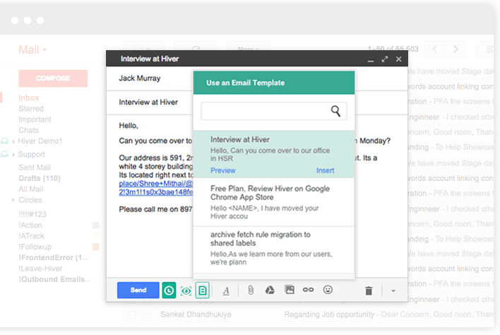Viewport: 500px width, 335px height.
Task: Open the All Mail folder
Action: tap(31, 189)
